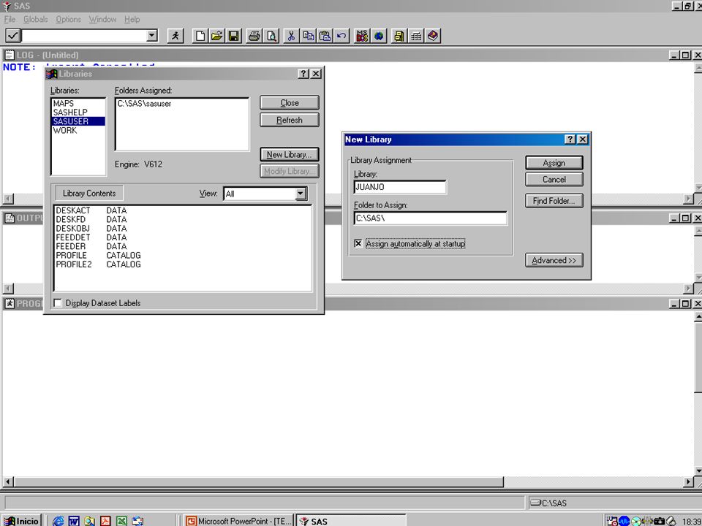Open the Globals menu
702x526 pixels.
point(36,19)
